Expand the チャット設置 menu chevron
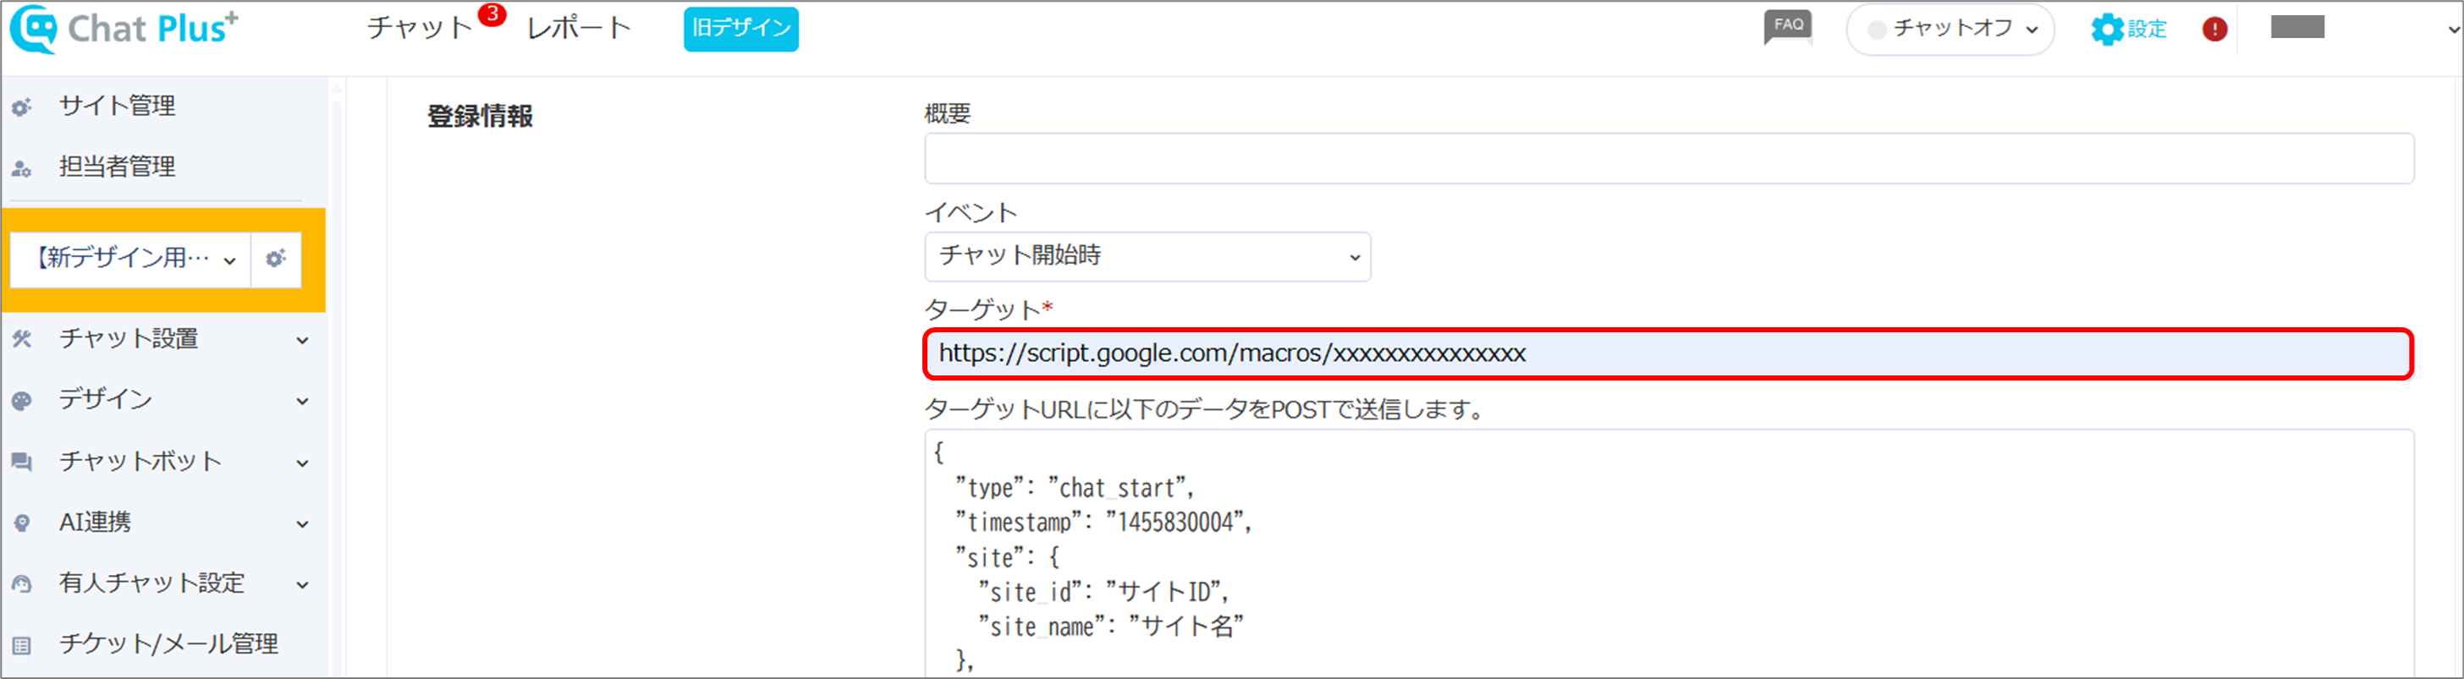Image resolution: width=2464 pixels, height=679 pixels. pos(302,341)
